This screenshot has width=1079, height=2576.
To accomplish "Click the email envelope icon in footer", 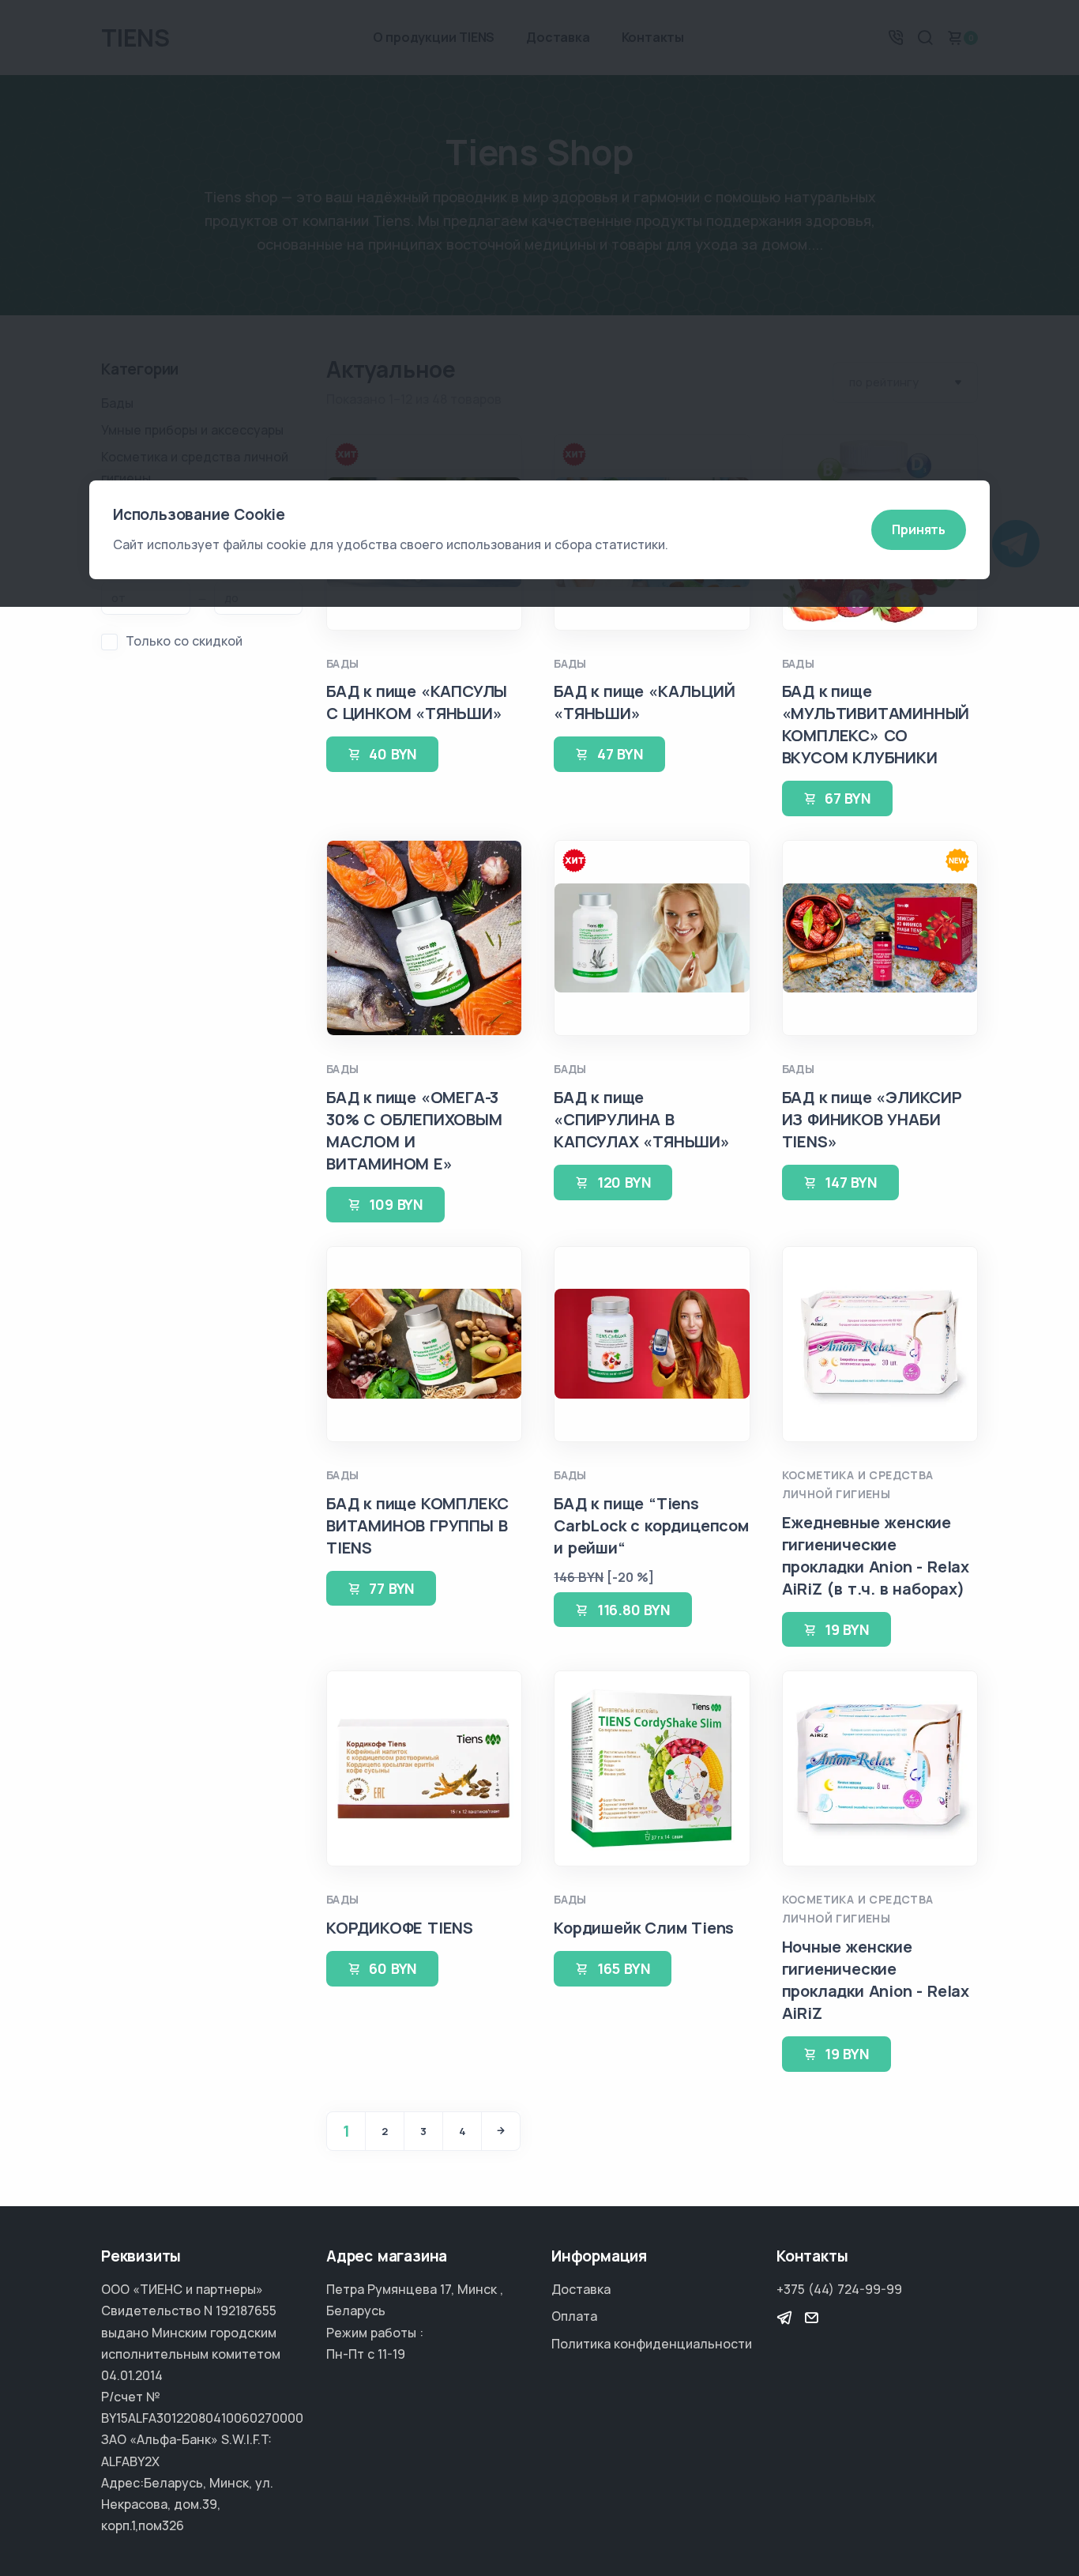I will 811,2317.
